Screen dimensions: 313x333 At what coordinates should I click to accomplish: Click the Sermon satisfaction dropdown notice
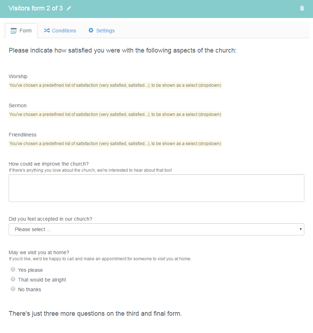(x=115, y=114)
